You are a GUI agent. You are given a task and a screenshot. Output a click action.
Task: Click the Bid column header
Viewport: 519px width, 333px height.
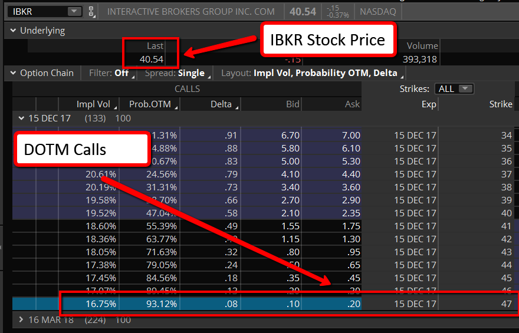[293, 104]
